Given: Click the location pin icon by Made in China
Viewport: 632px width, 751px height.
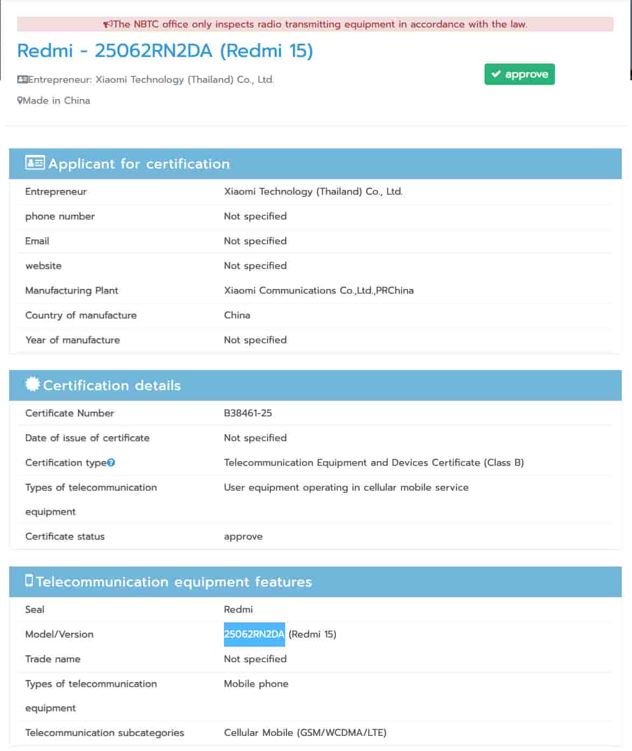Looking at the screenshot, I should coord(20,101).
